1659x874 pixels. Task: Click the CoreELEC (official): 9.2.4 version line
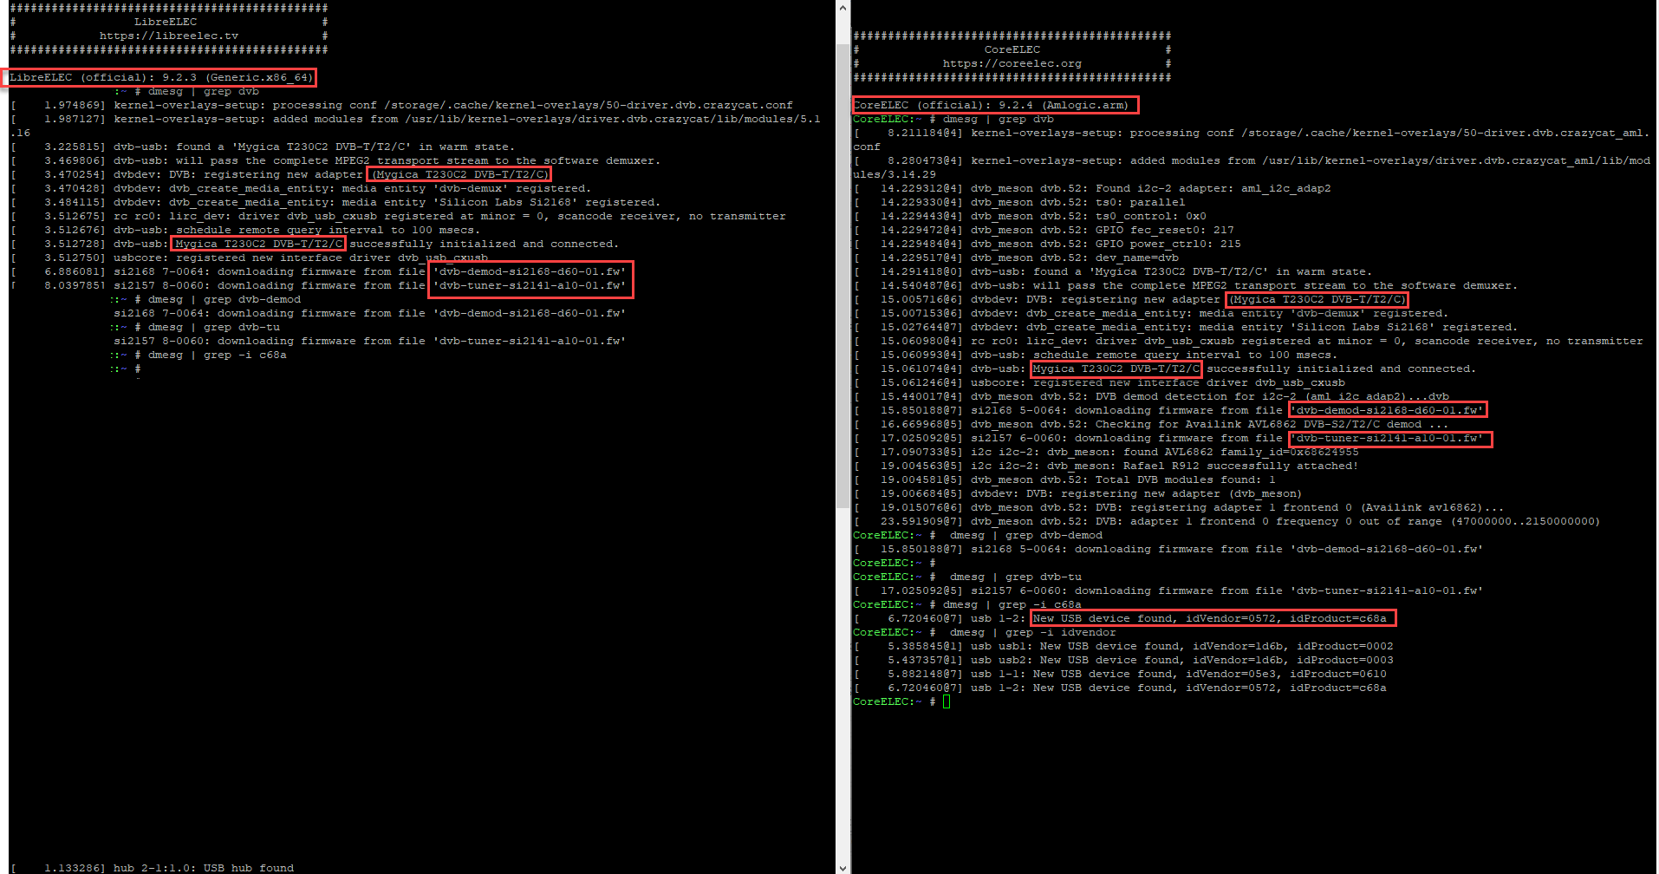tap(994, 105)
